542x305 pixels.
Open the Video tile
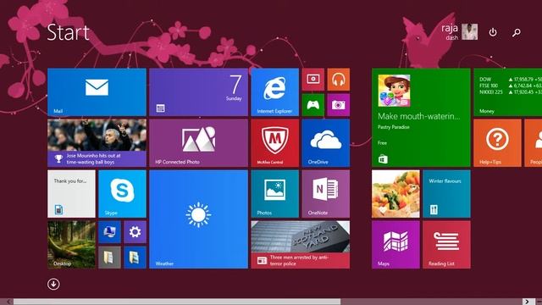(x=313, y=80)
